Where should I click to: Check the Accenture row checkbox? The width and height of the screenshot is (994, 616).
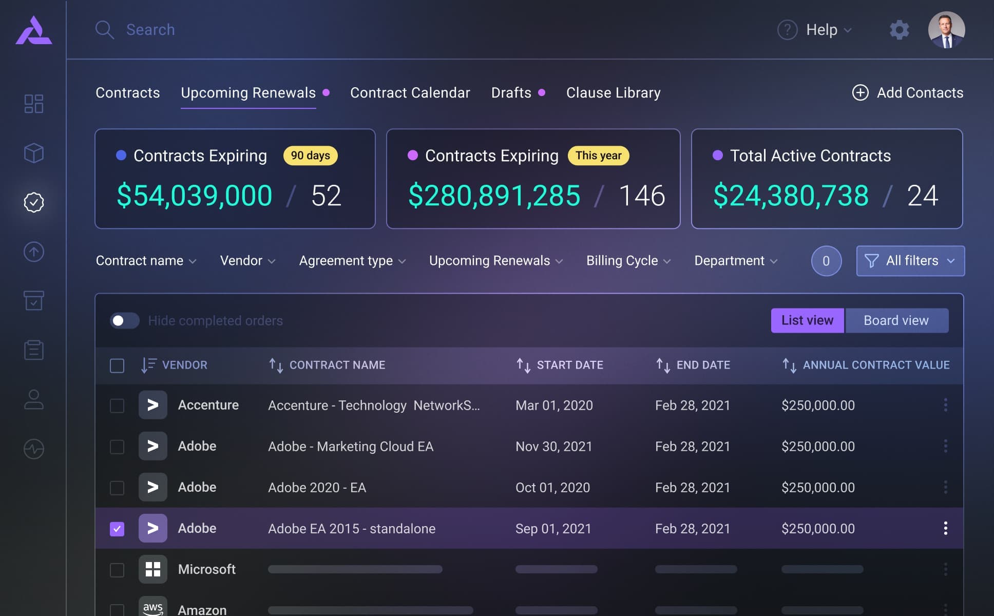pos(117,406)
